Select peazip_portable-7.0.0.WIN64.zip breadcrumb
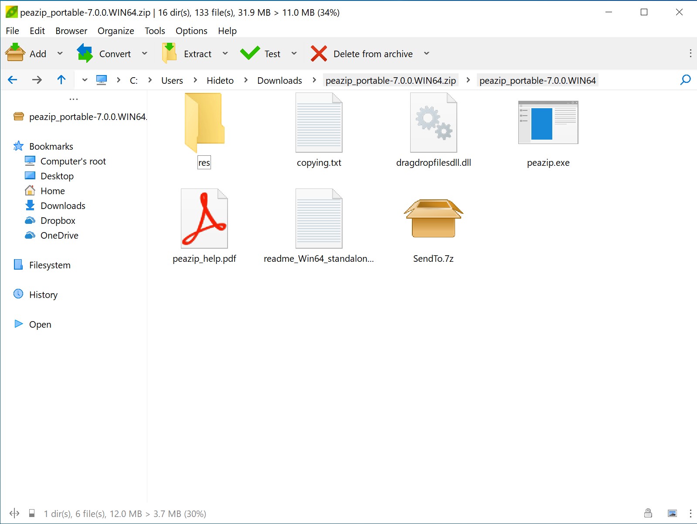Screen dimensions: 697x524 pos(391,80)
